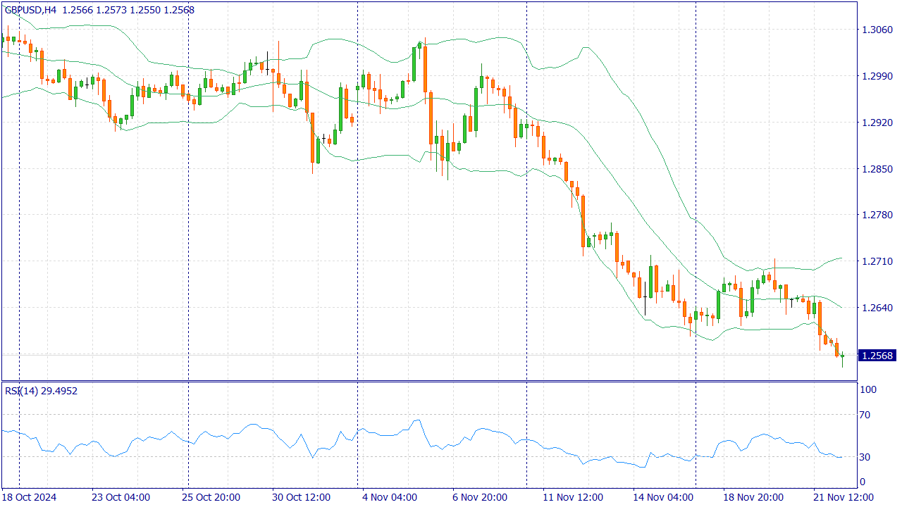Select the blue RSI line at its right end
Viewport: 902px width, 507px height.
(840, 457)
